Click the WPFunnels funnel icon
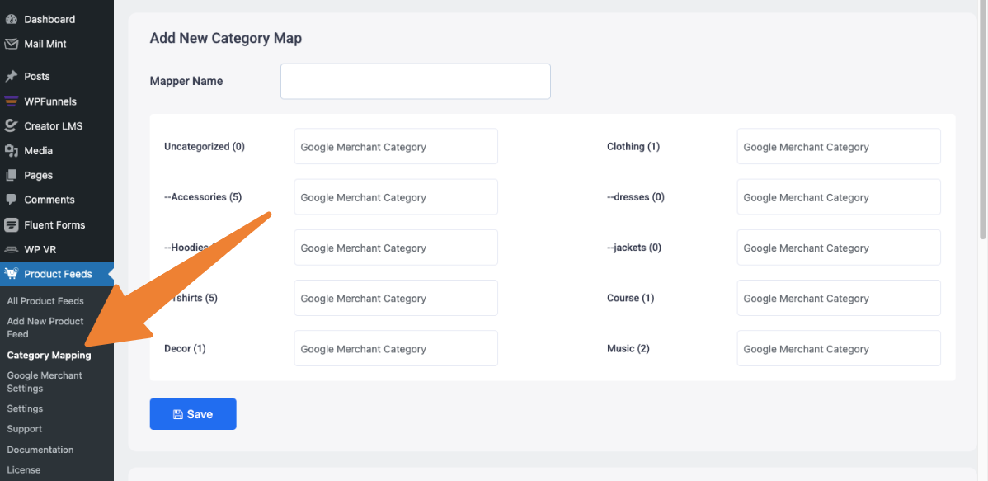The image size is (988, 481). coord(12,101)
